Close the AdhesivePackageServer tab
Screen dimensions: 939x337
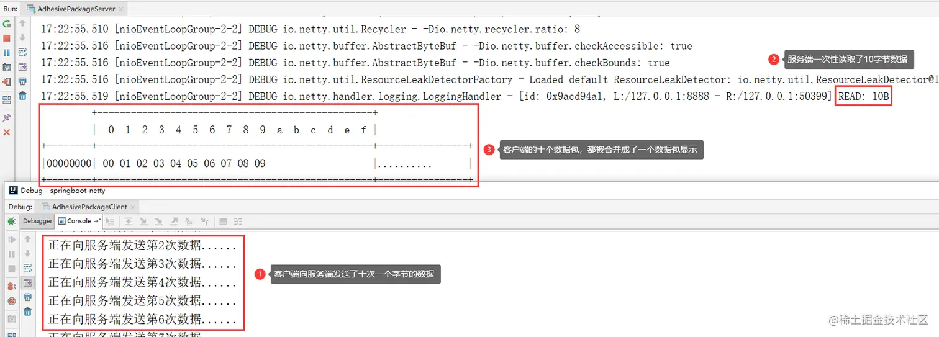tap(120, 9)
